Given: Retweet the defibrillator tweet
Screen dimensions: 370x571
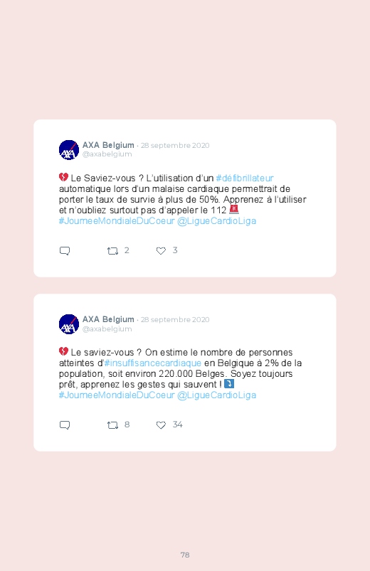Looking at the screenshot, I should pyautogui.click(x=112, y=251).
